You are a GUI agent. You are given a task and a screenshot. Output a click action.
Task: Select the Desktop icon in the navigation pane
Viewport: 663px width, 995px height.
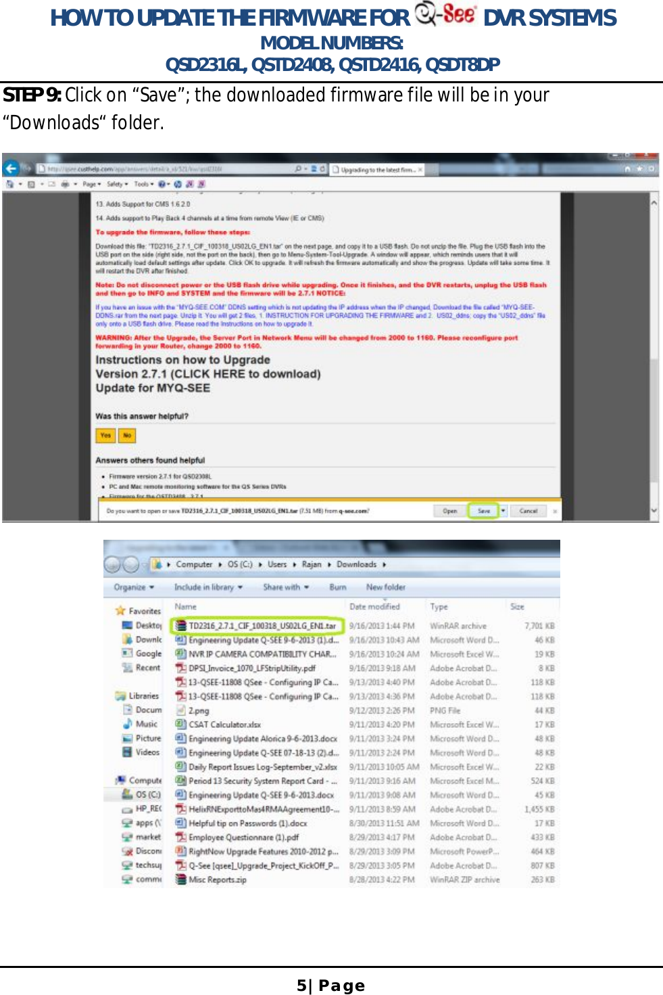click(x=126, y=625)
